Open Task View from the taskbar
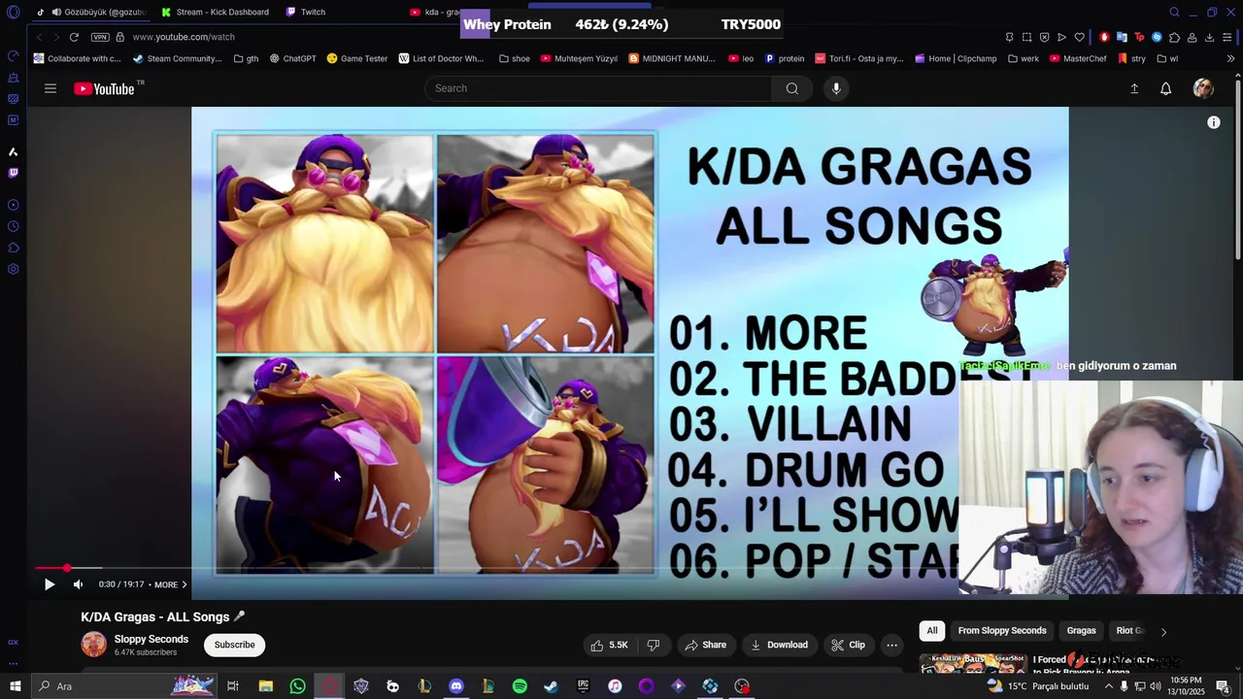This screenshot has height=699, width=1243. point(233,686)
